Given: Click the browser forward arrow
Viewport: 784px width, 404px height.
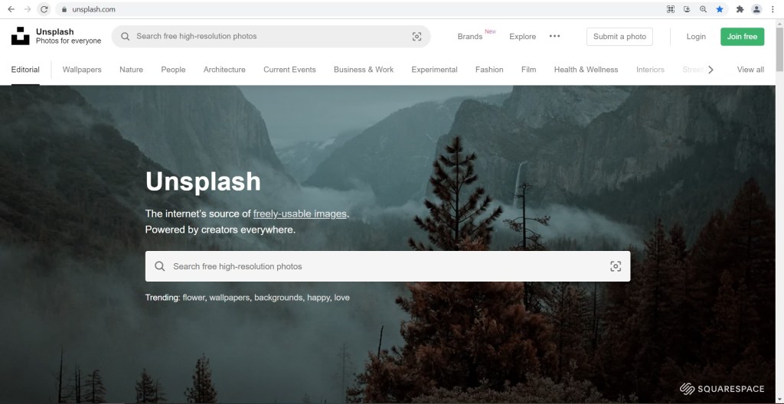Looking at the screenshot, I should click(28, 9).
